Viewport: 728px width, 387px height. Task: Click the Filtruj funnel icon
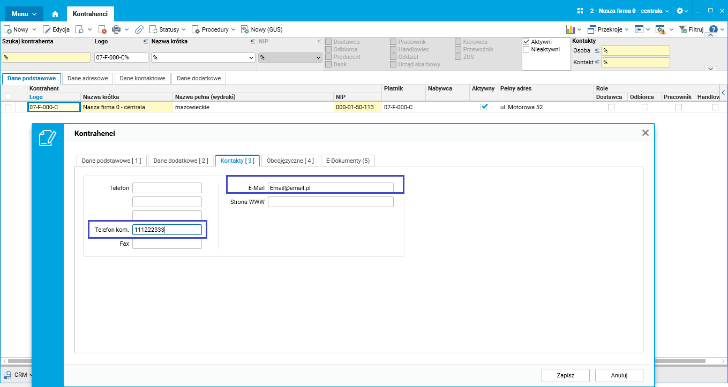click(682, 29)
